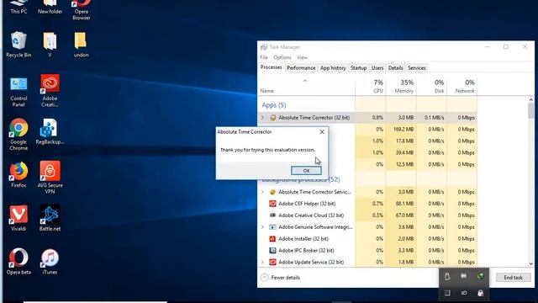
Task: Switch to the Services tab
Action: pos(417,68)
